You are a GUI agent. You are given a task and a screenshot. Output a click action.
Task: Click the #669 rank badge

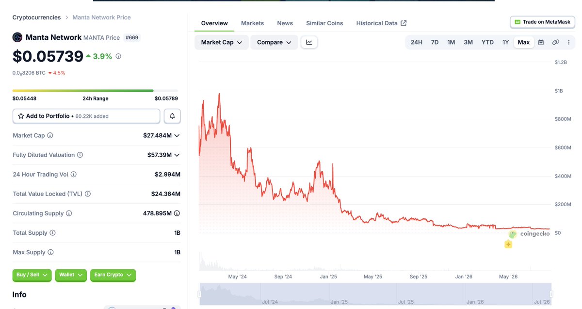click(x=131, y=37)
